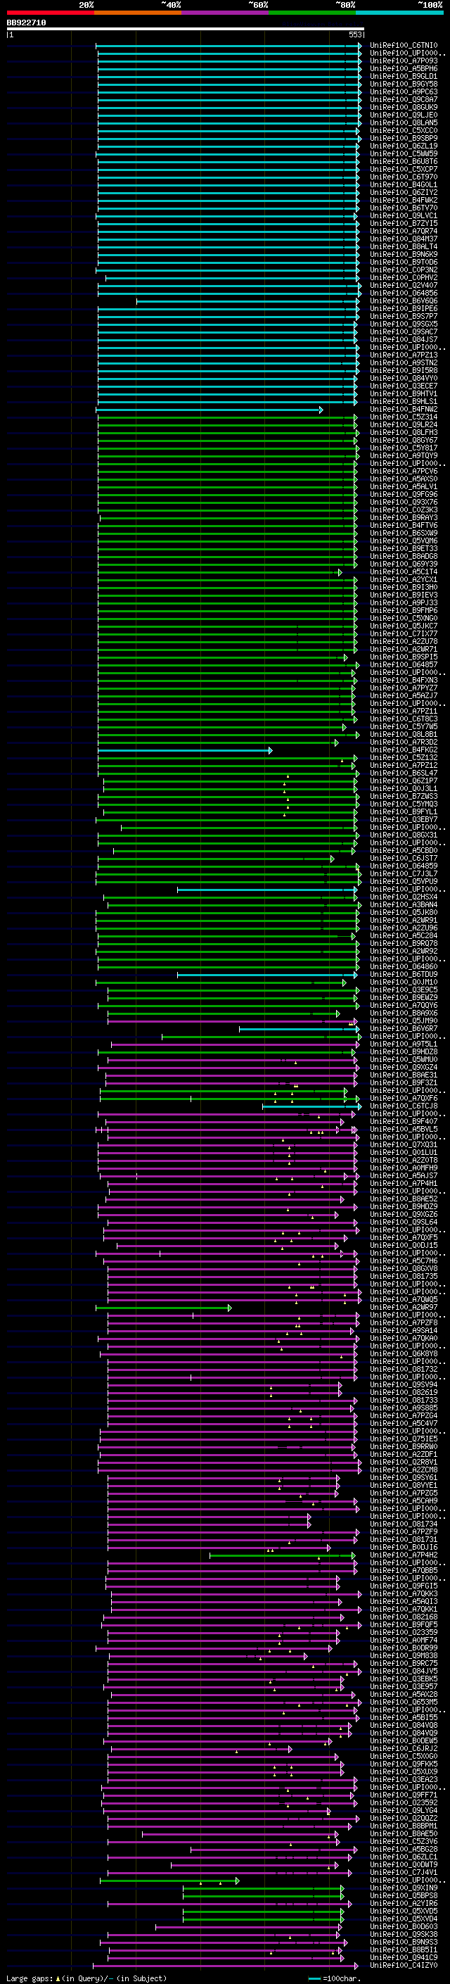Click hit UniRef100_C5WW59

tap(404, 153)
